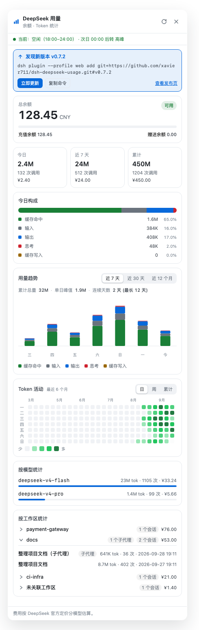Expand the ci-infra workspace
Viewport: 199px width, 630px height.
click(x=97, y=577)
